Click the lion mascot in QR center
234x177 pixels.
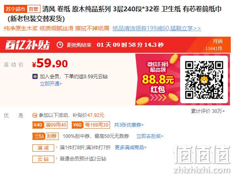click(204, 79)
